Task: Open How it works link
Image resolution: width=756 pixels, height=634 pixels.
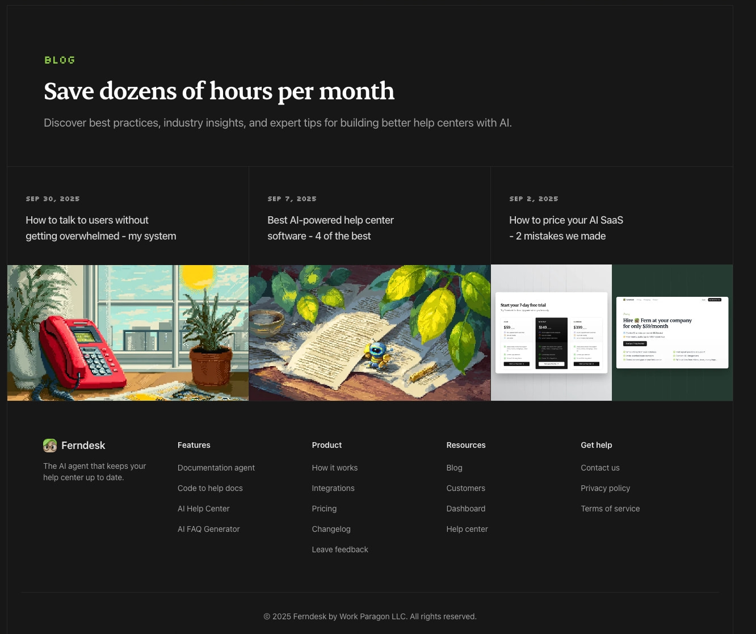Action: click(x=335, y=468)
